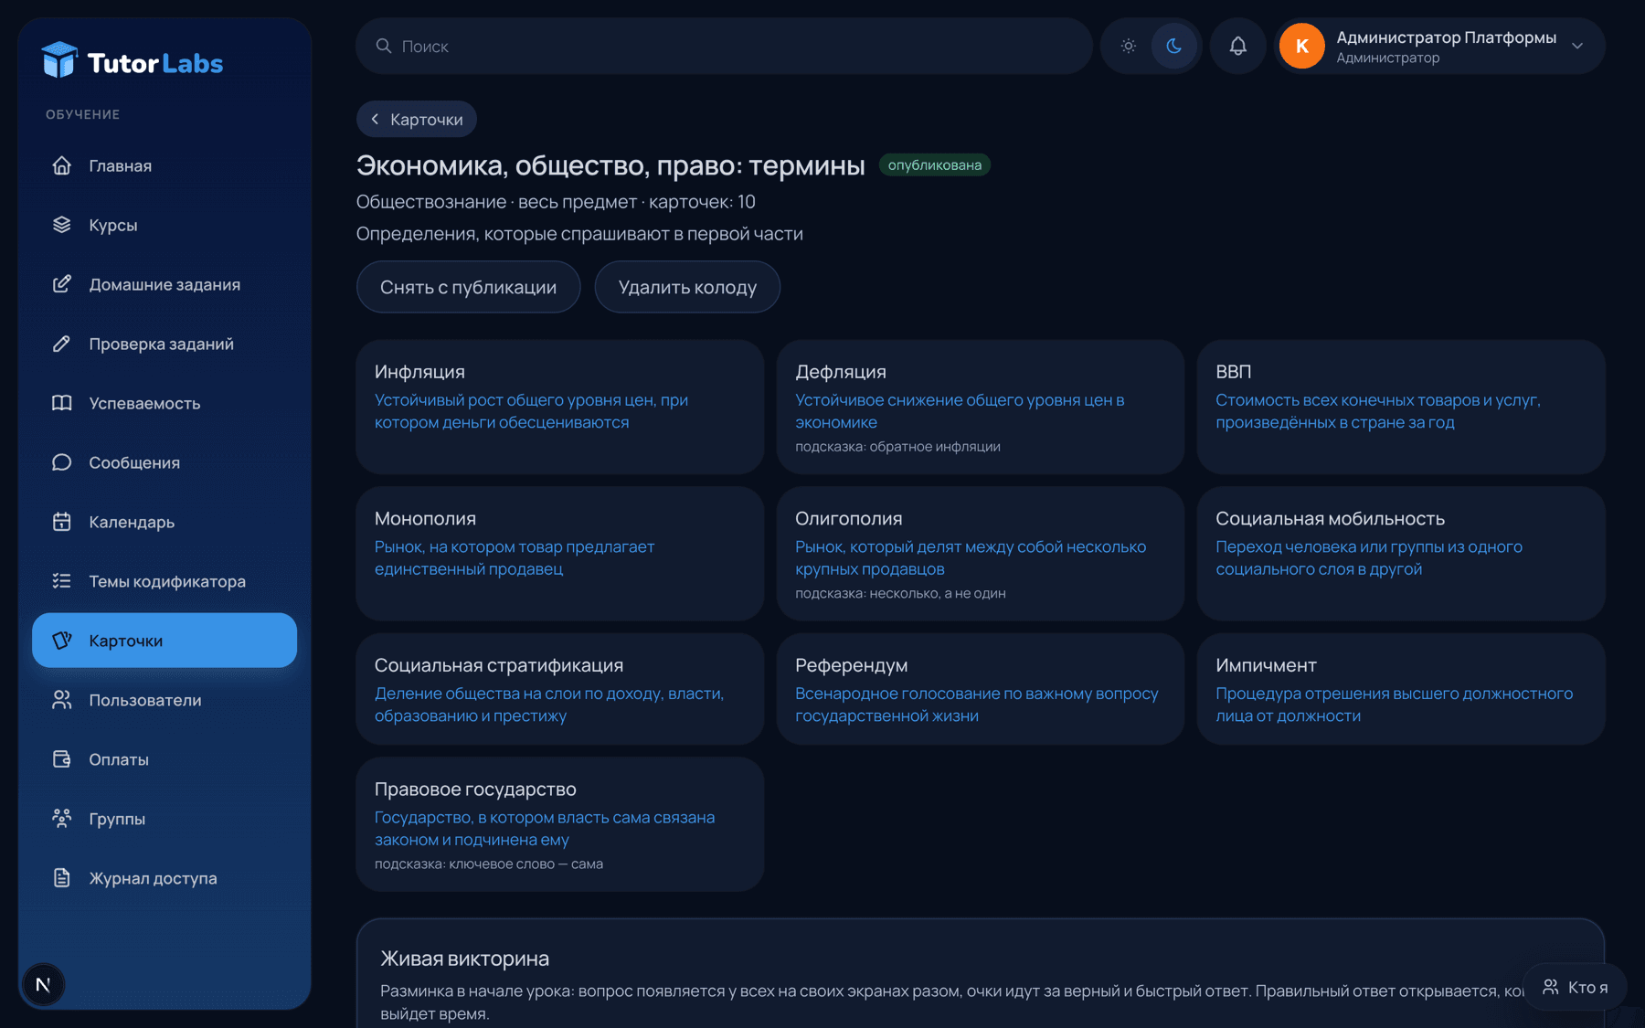Viewport: 1645px width, 1028px height.
Task: Click the Сообщения chat bubble icon
Action: (x=61, y=462)
